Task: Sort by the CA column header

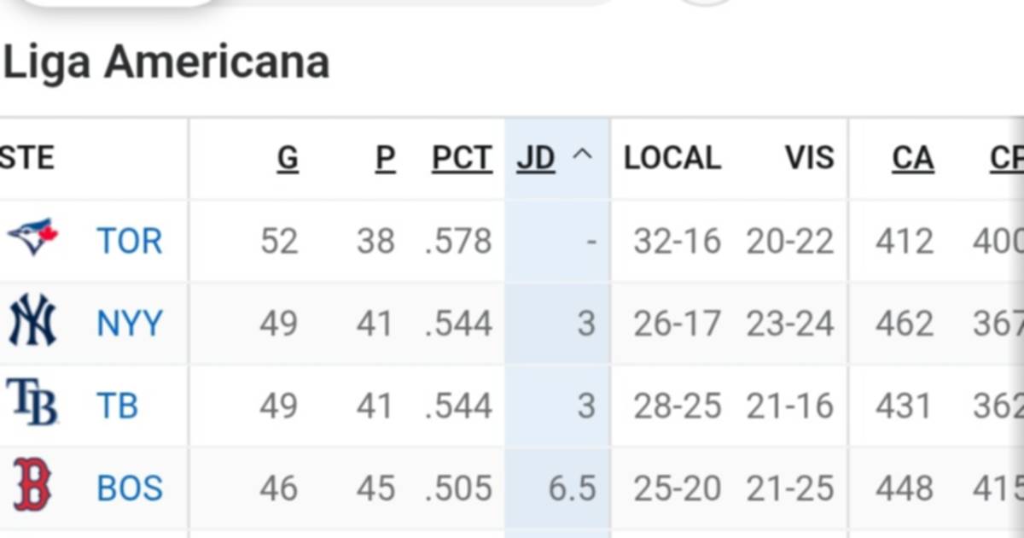Action: 913,157
